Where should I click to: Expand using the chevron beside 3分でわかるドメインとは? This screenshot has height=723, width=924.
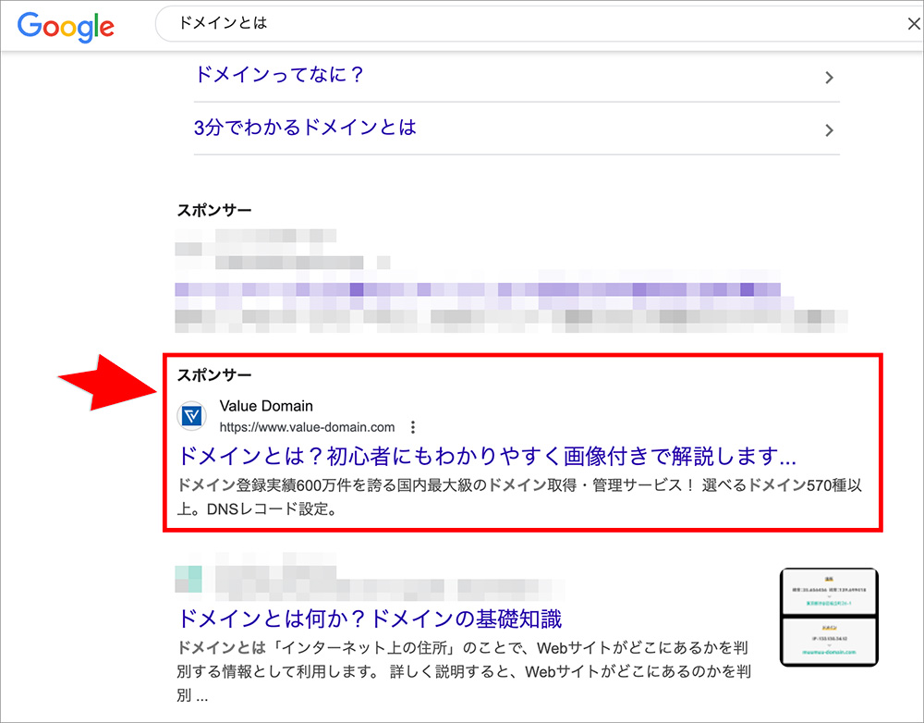click(829, 130)
